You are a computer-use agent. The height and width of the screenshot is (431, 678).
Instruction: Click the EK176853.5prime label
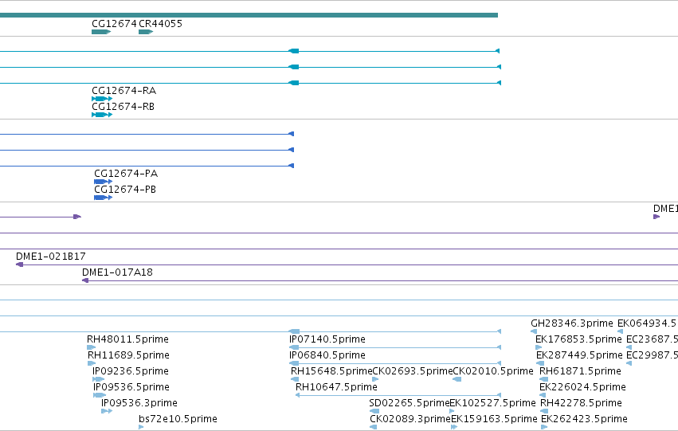click(578, 339)
